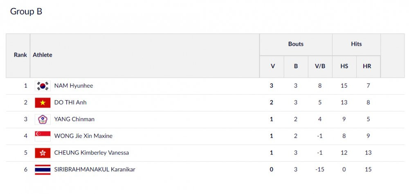Click the South Korea flag icon
This screenshot has width=409, height=194.
coord(43,86)
